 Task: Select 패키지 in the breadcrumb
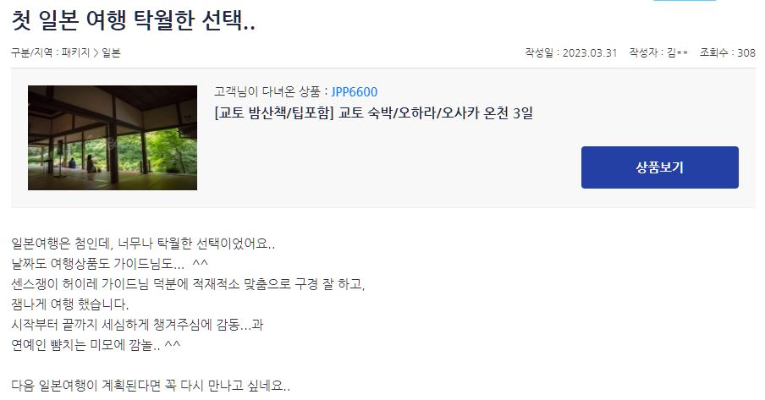[75, 52]
